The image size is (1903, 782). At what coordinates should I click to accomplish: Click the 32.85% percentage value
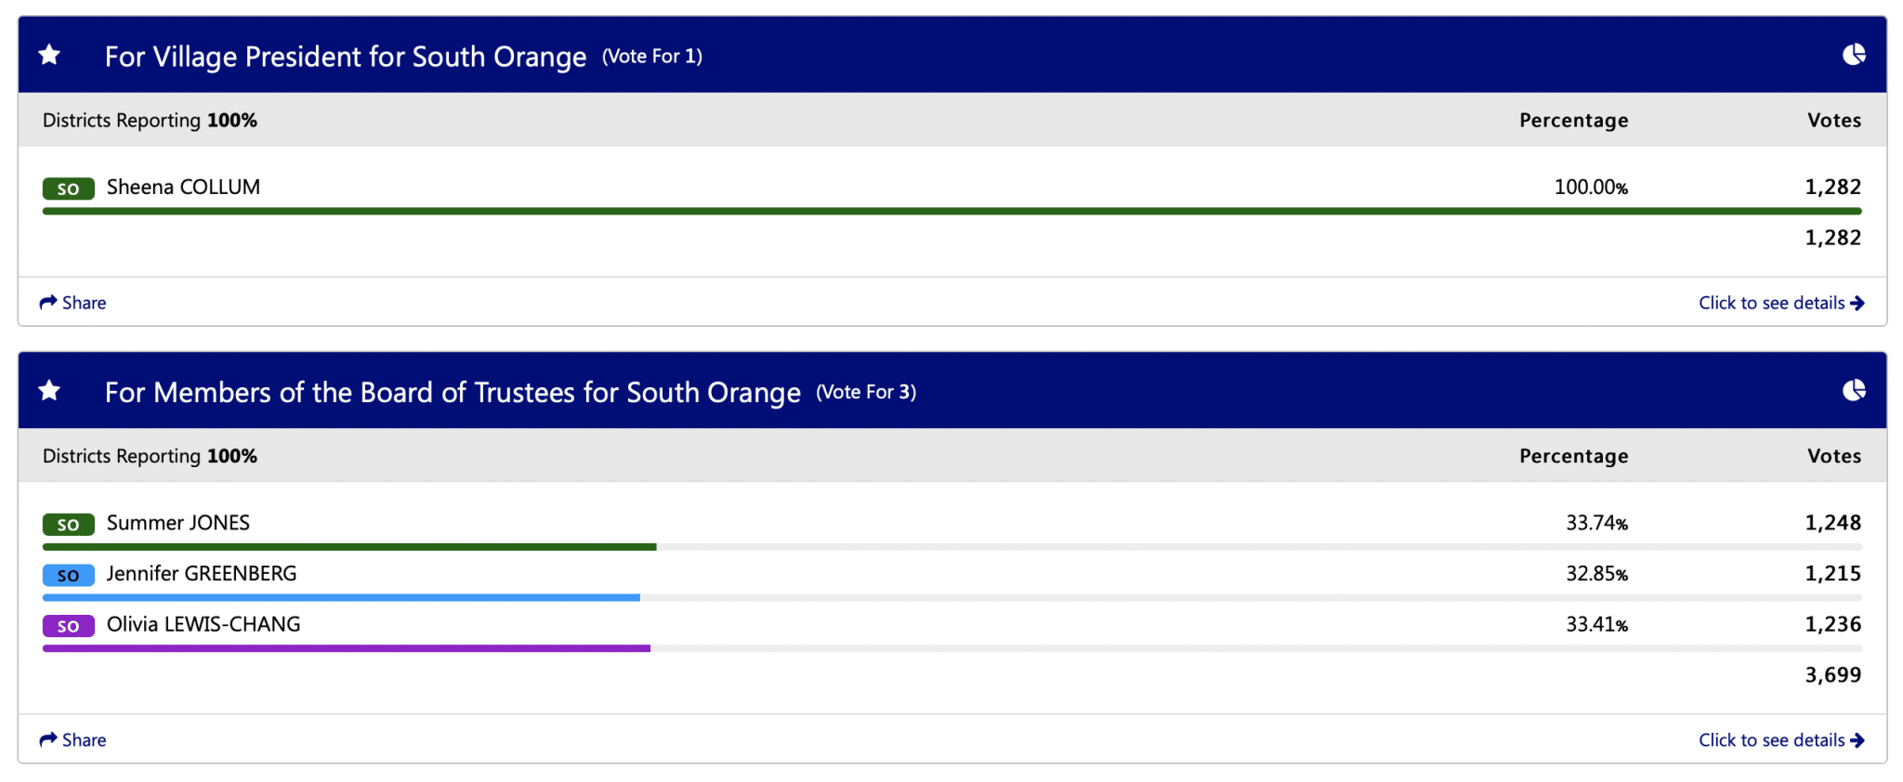click(x=1596, y=574)
